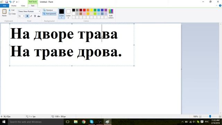Click the Text Tools contextual tab header
Viewport: 222px width, 125px height.
[33, 2]
